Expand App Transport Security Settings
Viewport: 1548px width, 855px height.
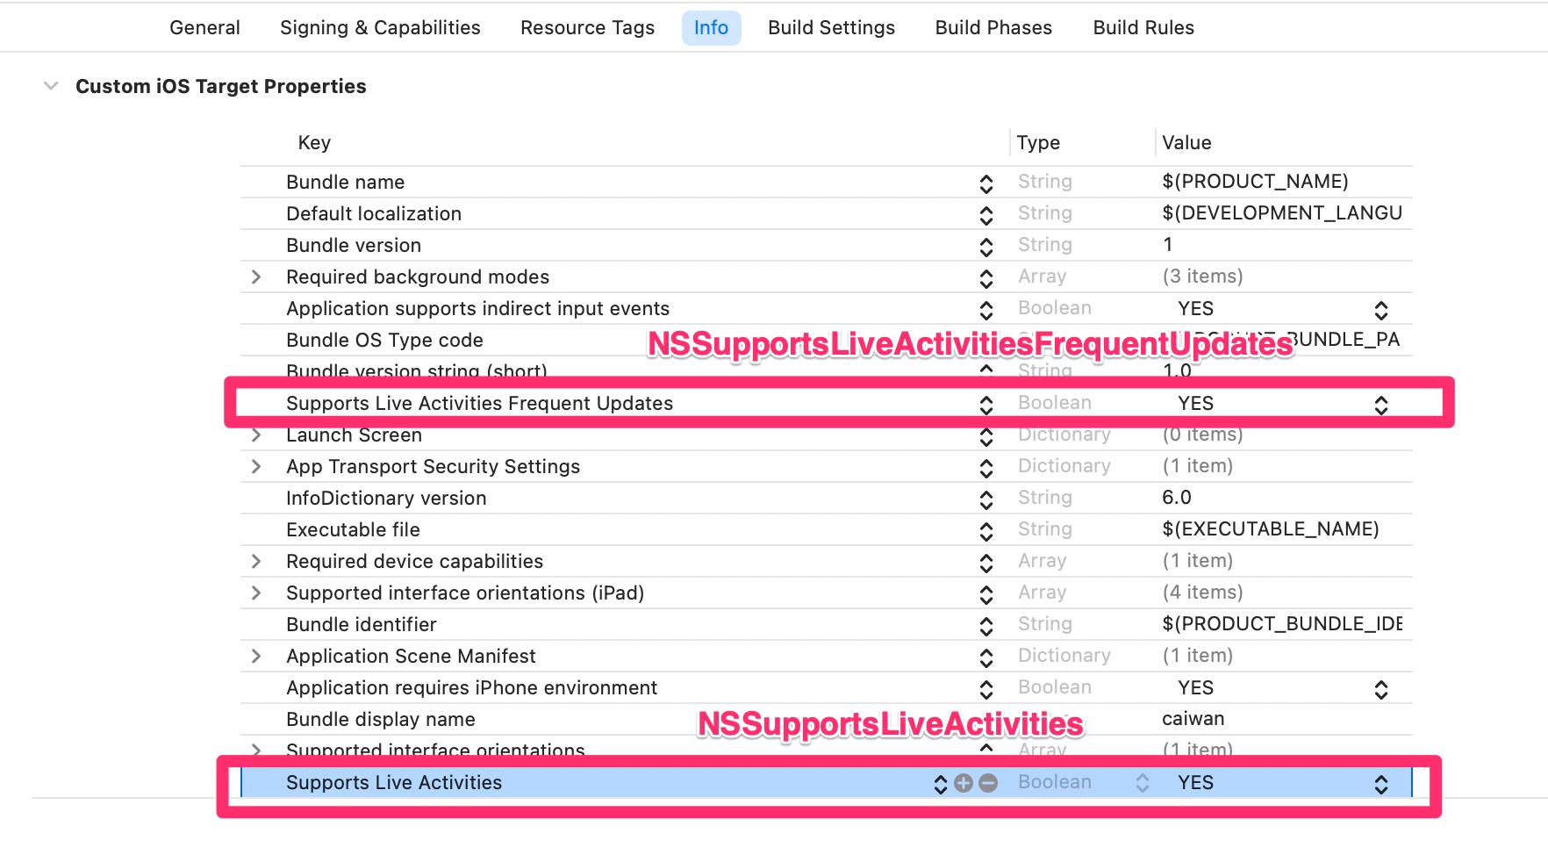[x=255, y=466]
